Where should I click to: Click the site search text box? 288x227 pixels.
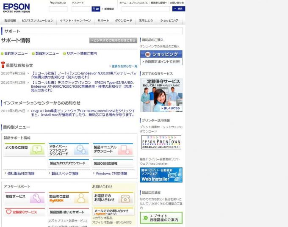145,9
